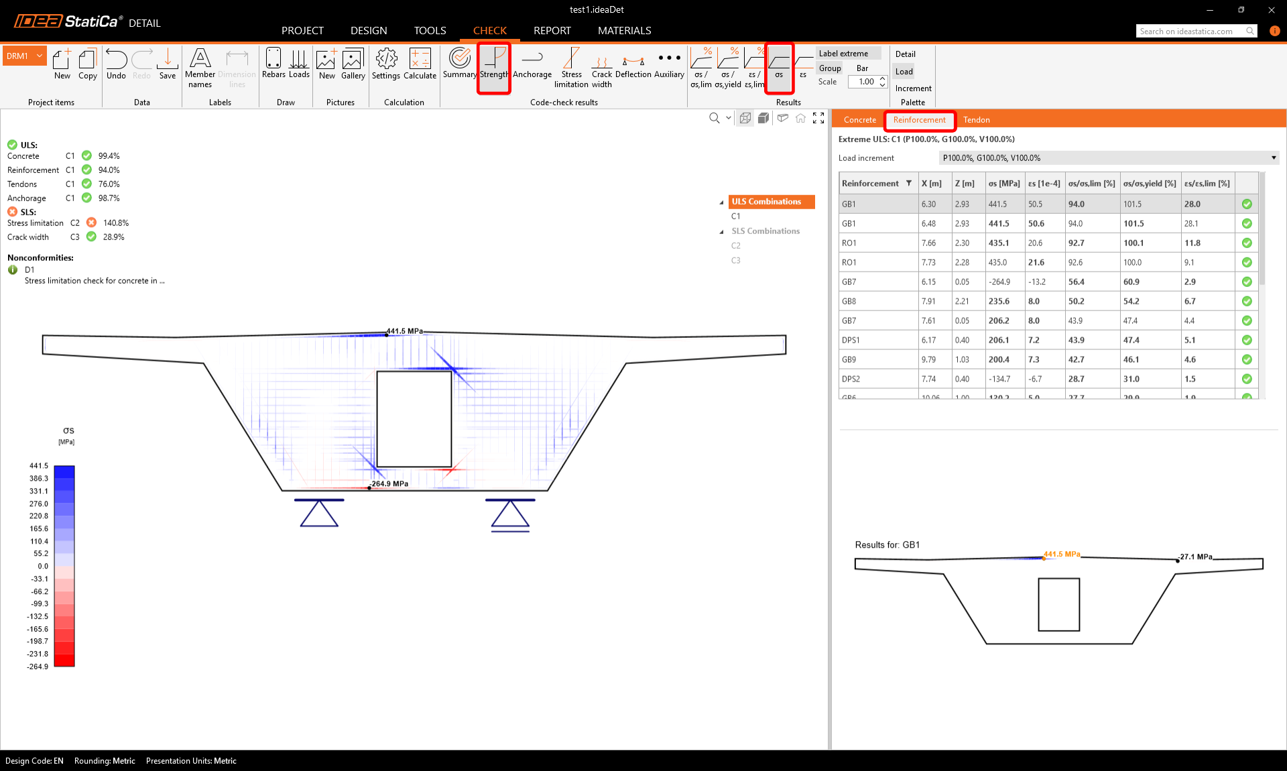The image size is (1287, 771).
Task: Open the DRM1 project item dropdown
Action: (40, 56)
